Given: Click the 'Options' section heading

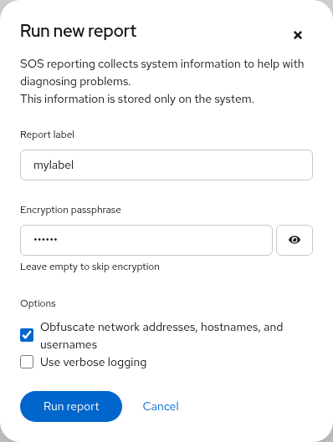Looking at the screenshot, I should (x=38, y=303).
